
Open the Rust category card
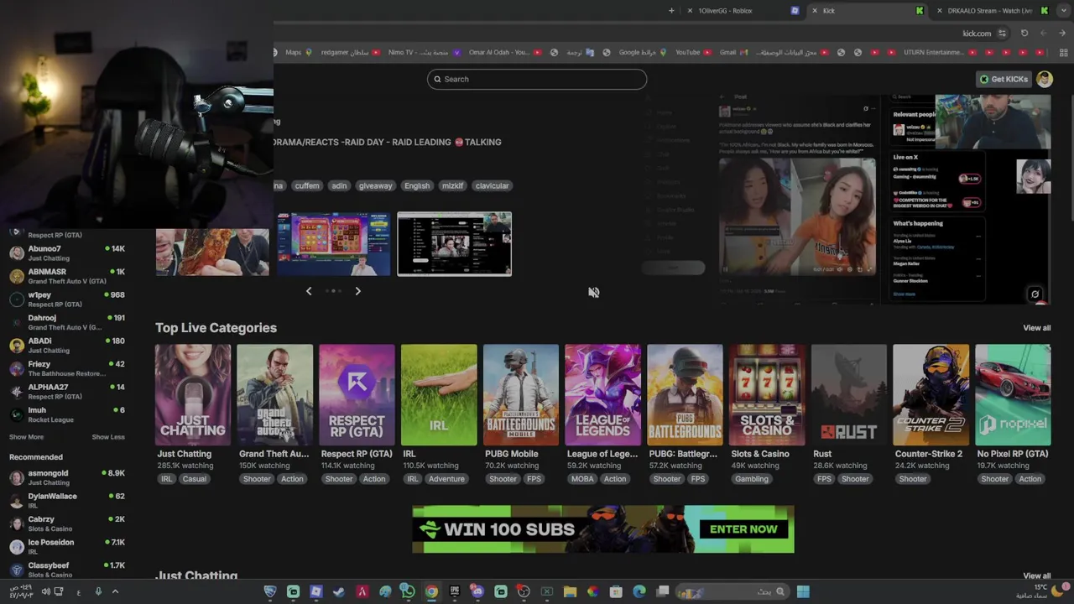click(x=849, y=395)
